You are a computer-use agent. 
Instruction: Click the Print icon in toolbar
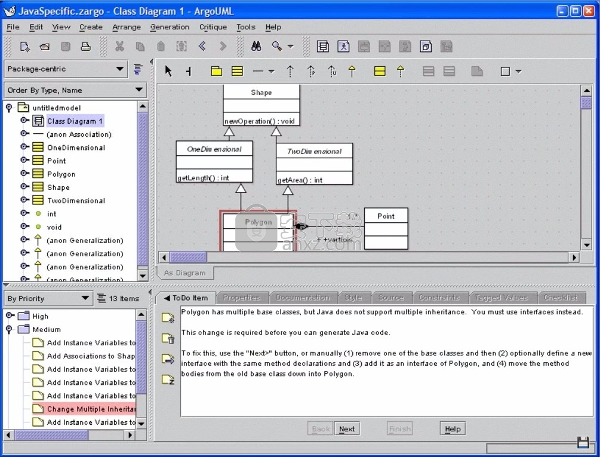tap(86, 47)
